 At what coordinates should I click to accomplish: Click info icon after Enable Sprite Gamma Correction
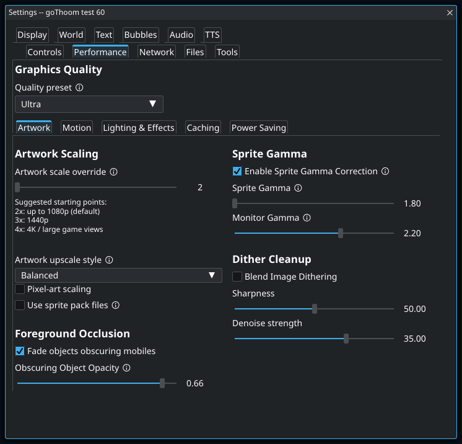click(x=385, y=171)
